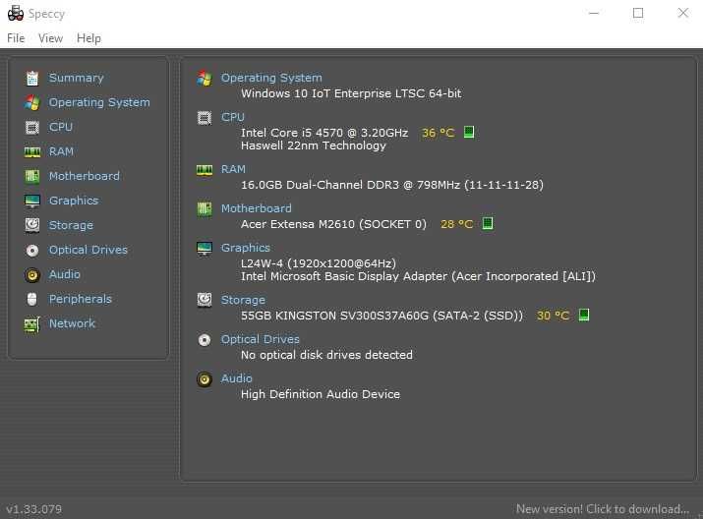Screen dimensions: 703x519
Task: Click the Summary clipboard icon in sidebar
Action: click(x=32, y=78)
